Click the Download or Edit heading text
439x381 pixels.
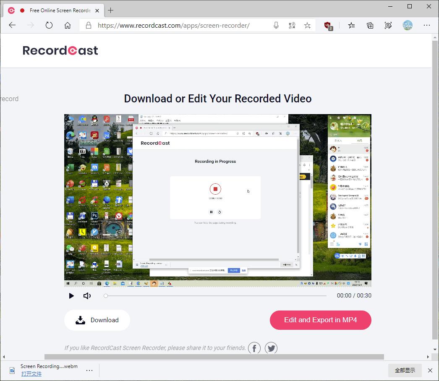[x=218, y=99]
